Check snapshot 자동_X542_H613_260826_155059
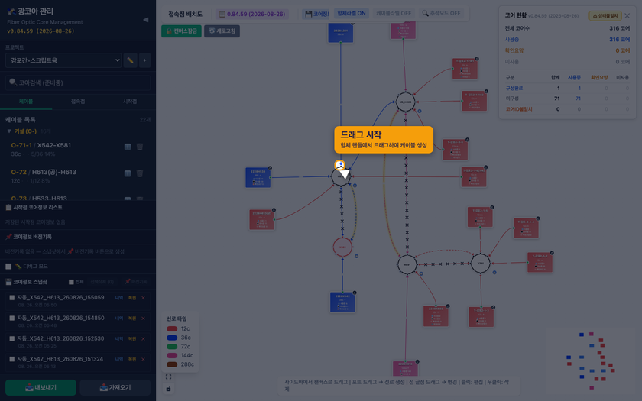The width and height of the screenshot is (642, 401). click(x=12, y=298)
